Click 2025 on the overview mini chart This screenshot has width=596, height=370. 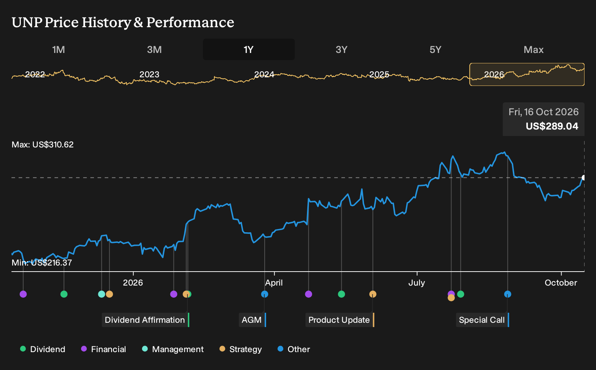click(x=379, y=74)
